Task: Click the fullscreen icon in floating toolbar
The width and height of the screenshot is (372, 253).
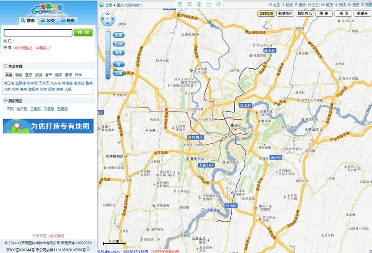Action: (x=189, y=4)
